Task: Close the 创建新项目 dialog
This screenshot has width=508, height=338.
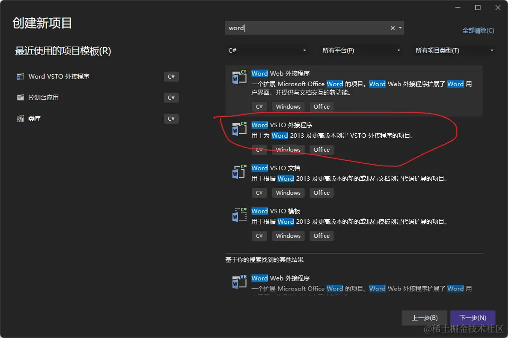Action: pyautogui.click(x=498, y=8)
